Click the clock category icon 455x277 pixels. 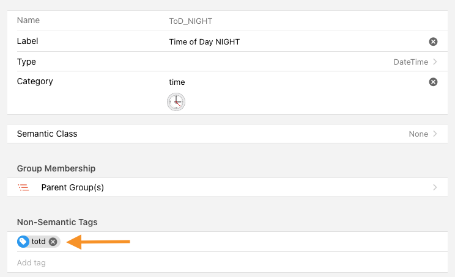point(176,102)
